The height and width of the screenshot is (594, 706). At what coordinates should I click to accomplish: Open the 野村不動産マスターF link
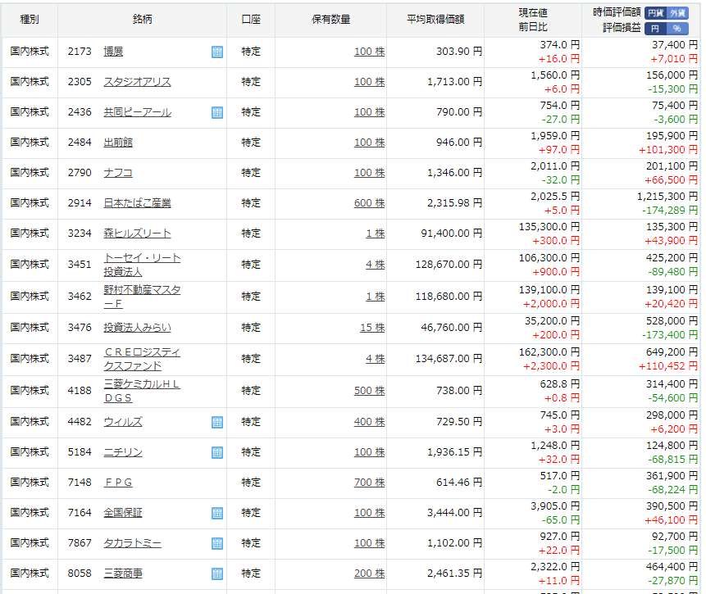[142, 297]
